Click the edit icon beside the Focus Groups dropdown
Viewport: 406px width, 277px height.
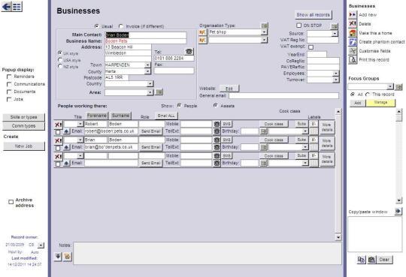(398, 87)
